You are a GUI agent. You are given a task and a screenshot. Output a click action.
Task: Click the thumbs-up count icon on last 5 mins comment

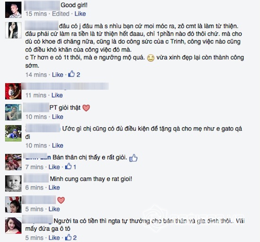tap(68, 237)
